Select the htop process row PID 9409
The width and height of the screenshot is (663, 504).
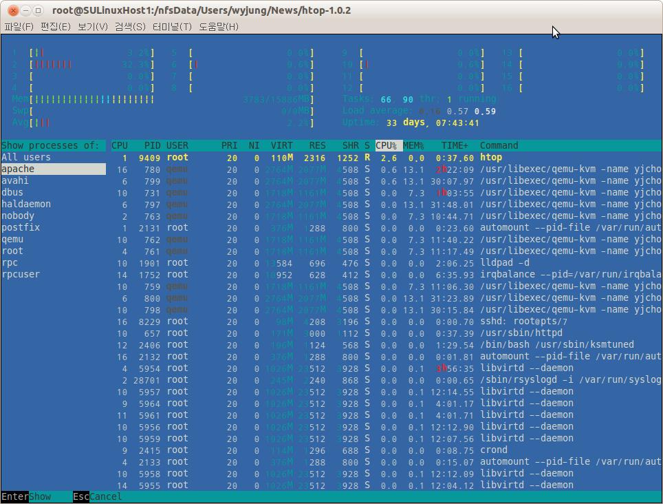(x=387, y=158)
